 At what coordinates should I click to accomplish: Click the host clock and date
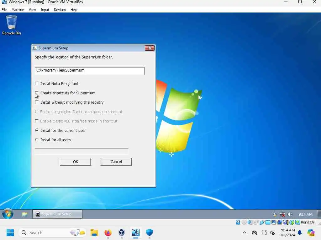click(287, 232)
